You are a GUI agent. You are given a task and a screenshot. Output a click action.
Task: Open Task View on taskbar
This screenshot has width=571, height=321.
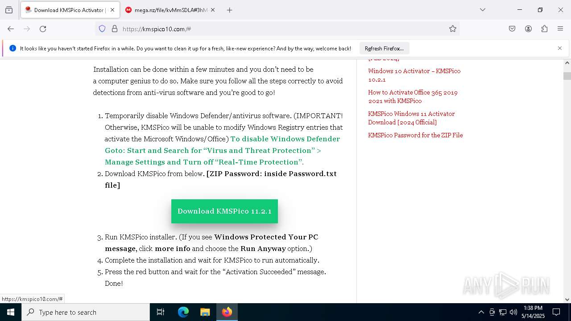coord(161,312)
